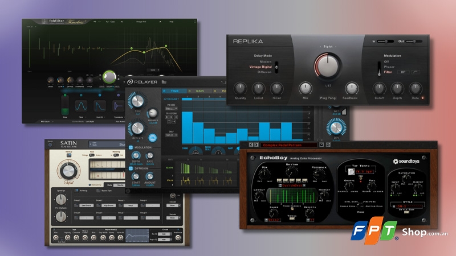Click the Tap Tempo button in EchoBoy
The width and height of the screenshot is (456, 256).
[x=351, y=172]
